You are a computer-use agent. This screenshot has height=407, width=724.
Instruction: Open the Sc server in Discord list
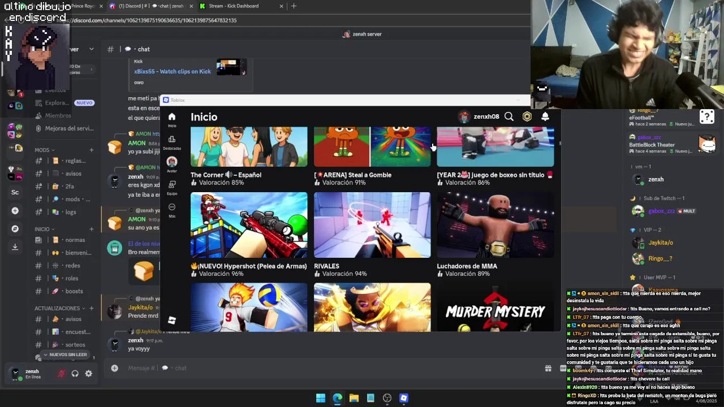pyautogui.click(x=15, y=192)
